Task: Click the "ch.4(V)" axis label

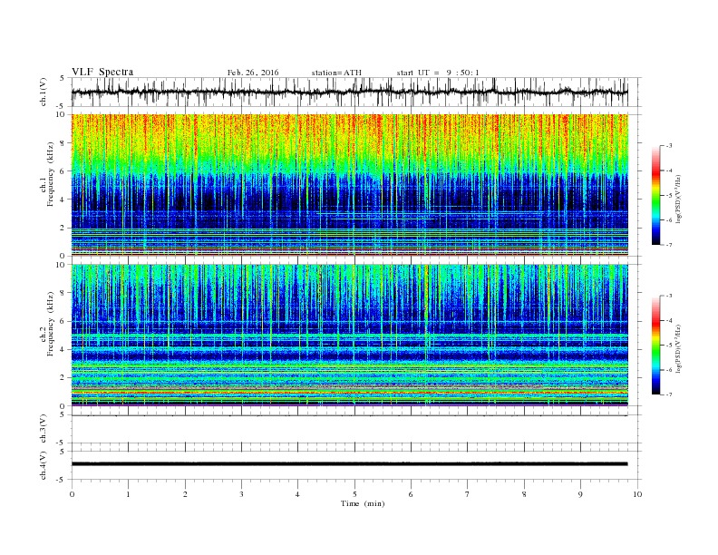Action: 44,465
